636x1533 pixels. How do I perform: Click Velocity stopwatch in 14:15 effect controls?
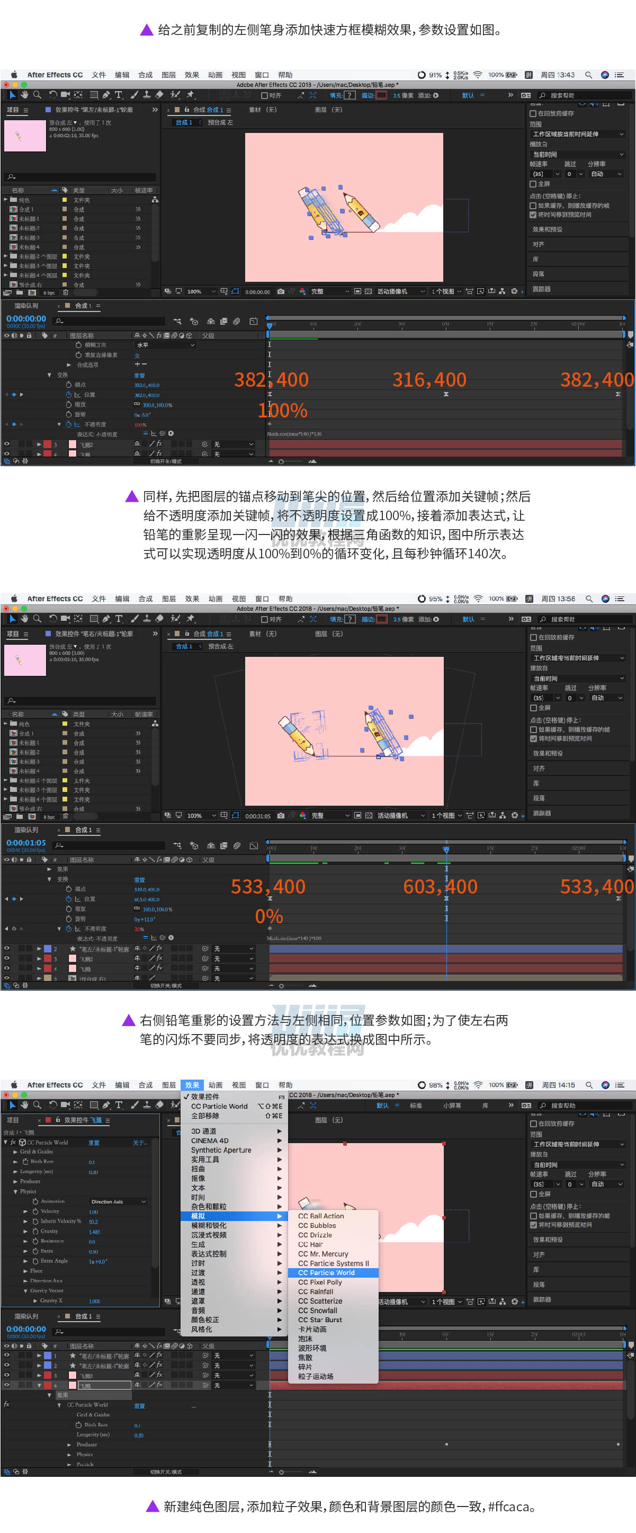click(x=35, y=1211)
